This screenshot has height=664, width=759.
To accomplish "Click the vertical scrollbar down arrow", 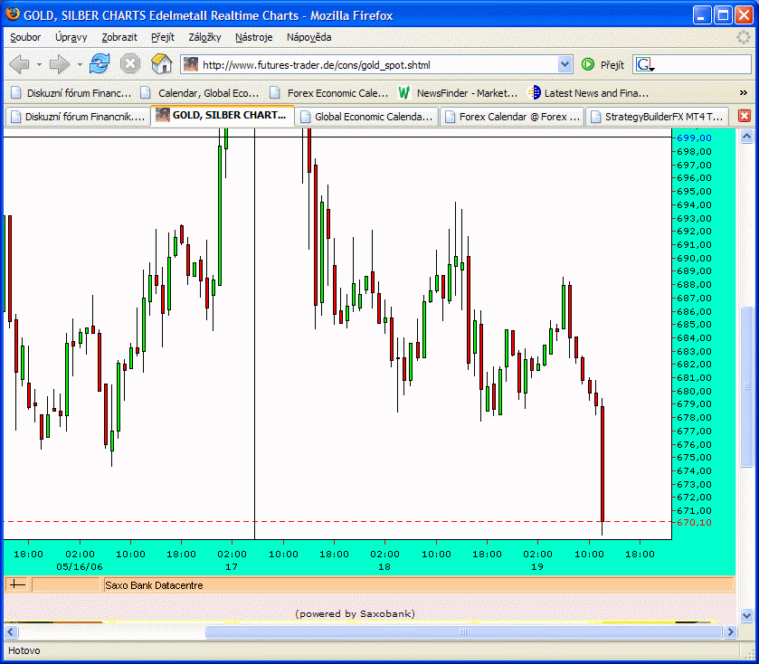I will pos(746,616).
